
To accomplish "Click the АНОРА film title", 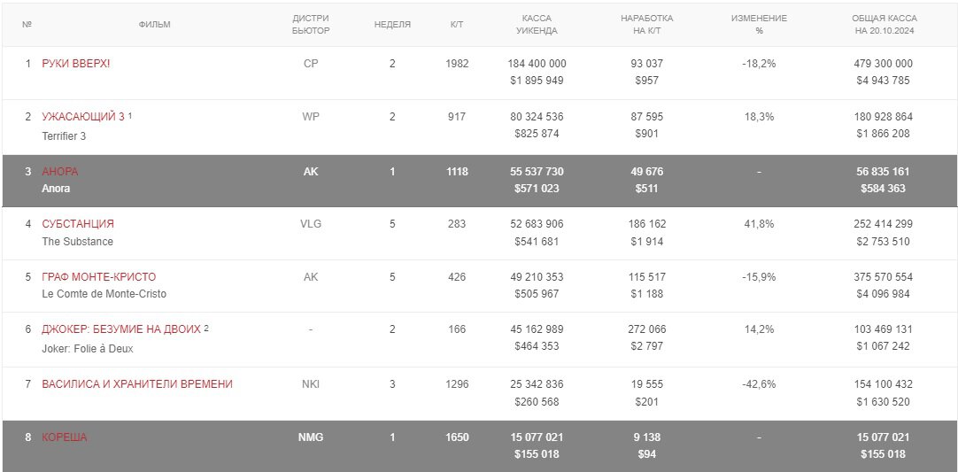I will pyautogui.click(x=60, y=172).
